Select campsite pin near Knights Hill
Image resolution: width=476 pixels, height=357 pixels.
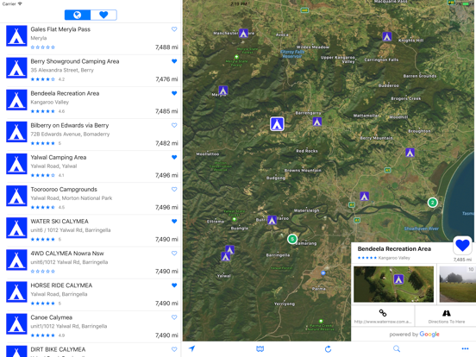(386, 36)
